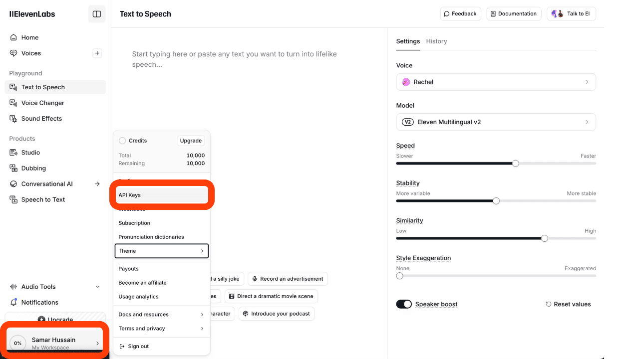
Task: Click the microphone icon on Record an advertisement
Action: coord(255,279)
